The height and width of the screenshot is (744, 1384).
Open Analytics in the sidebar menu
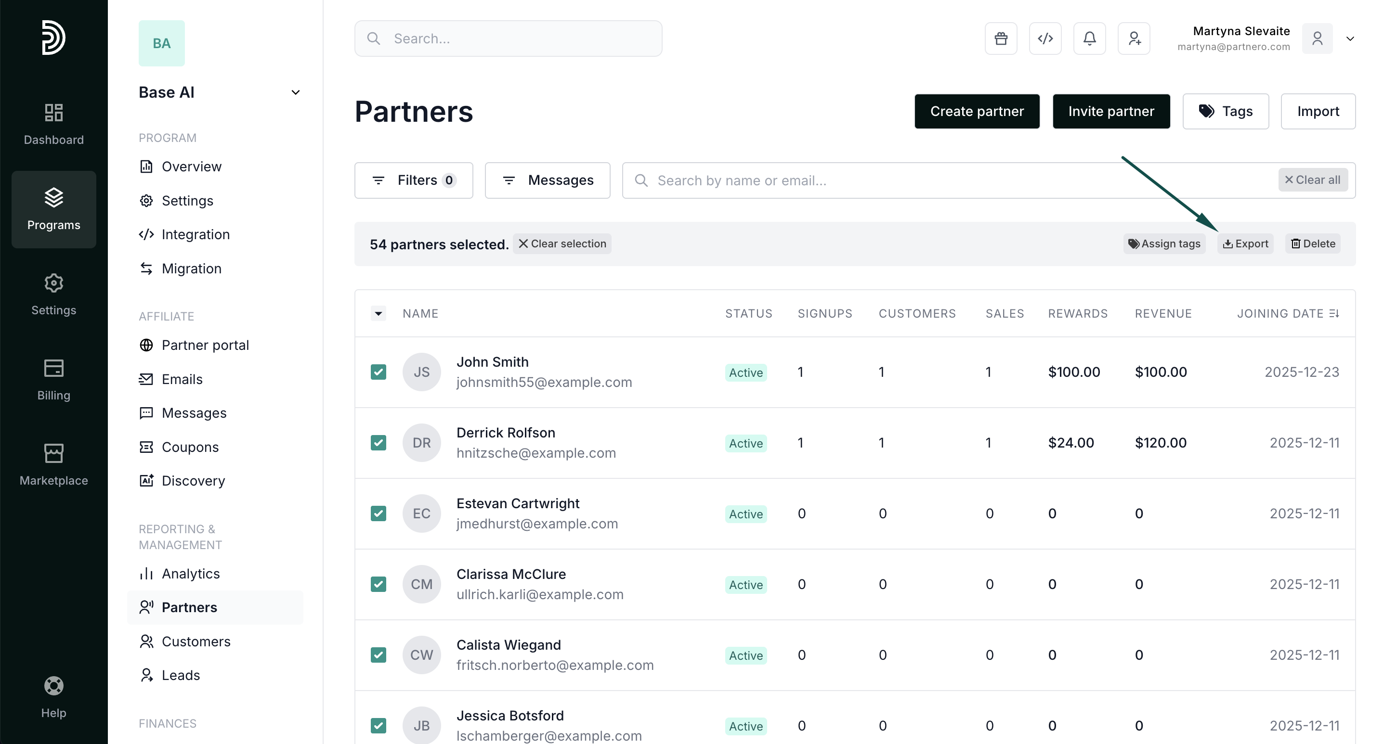[190, 573]
